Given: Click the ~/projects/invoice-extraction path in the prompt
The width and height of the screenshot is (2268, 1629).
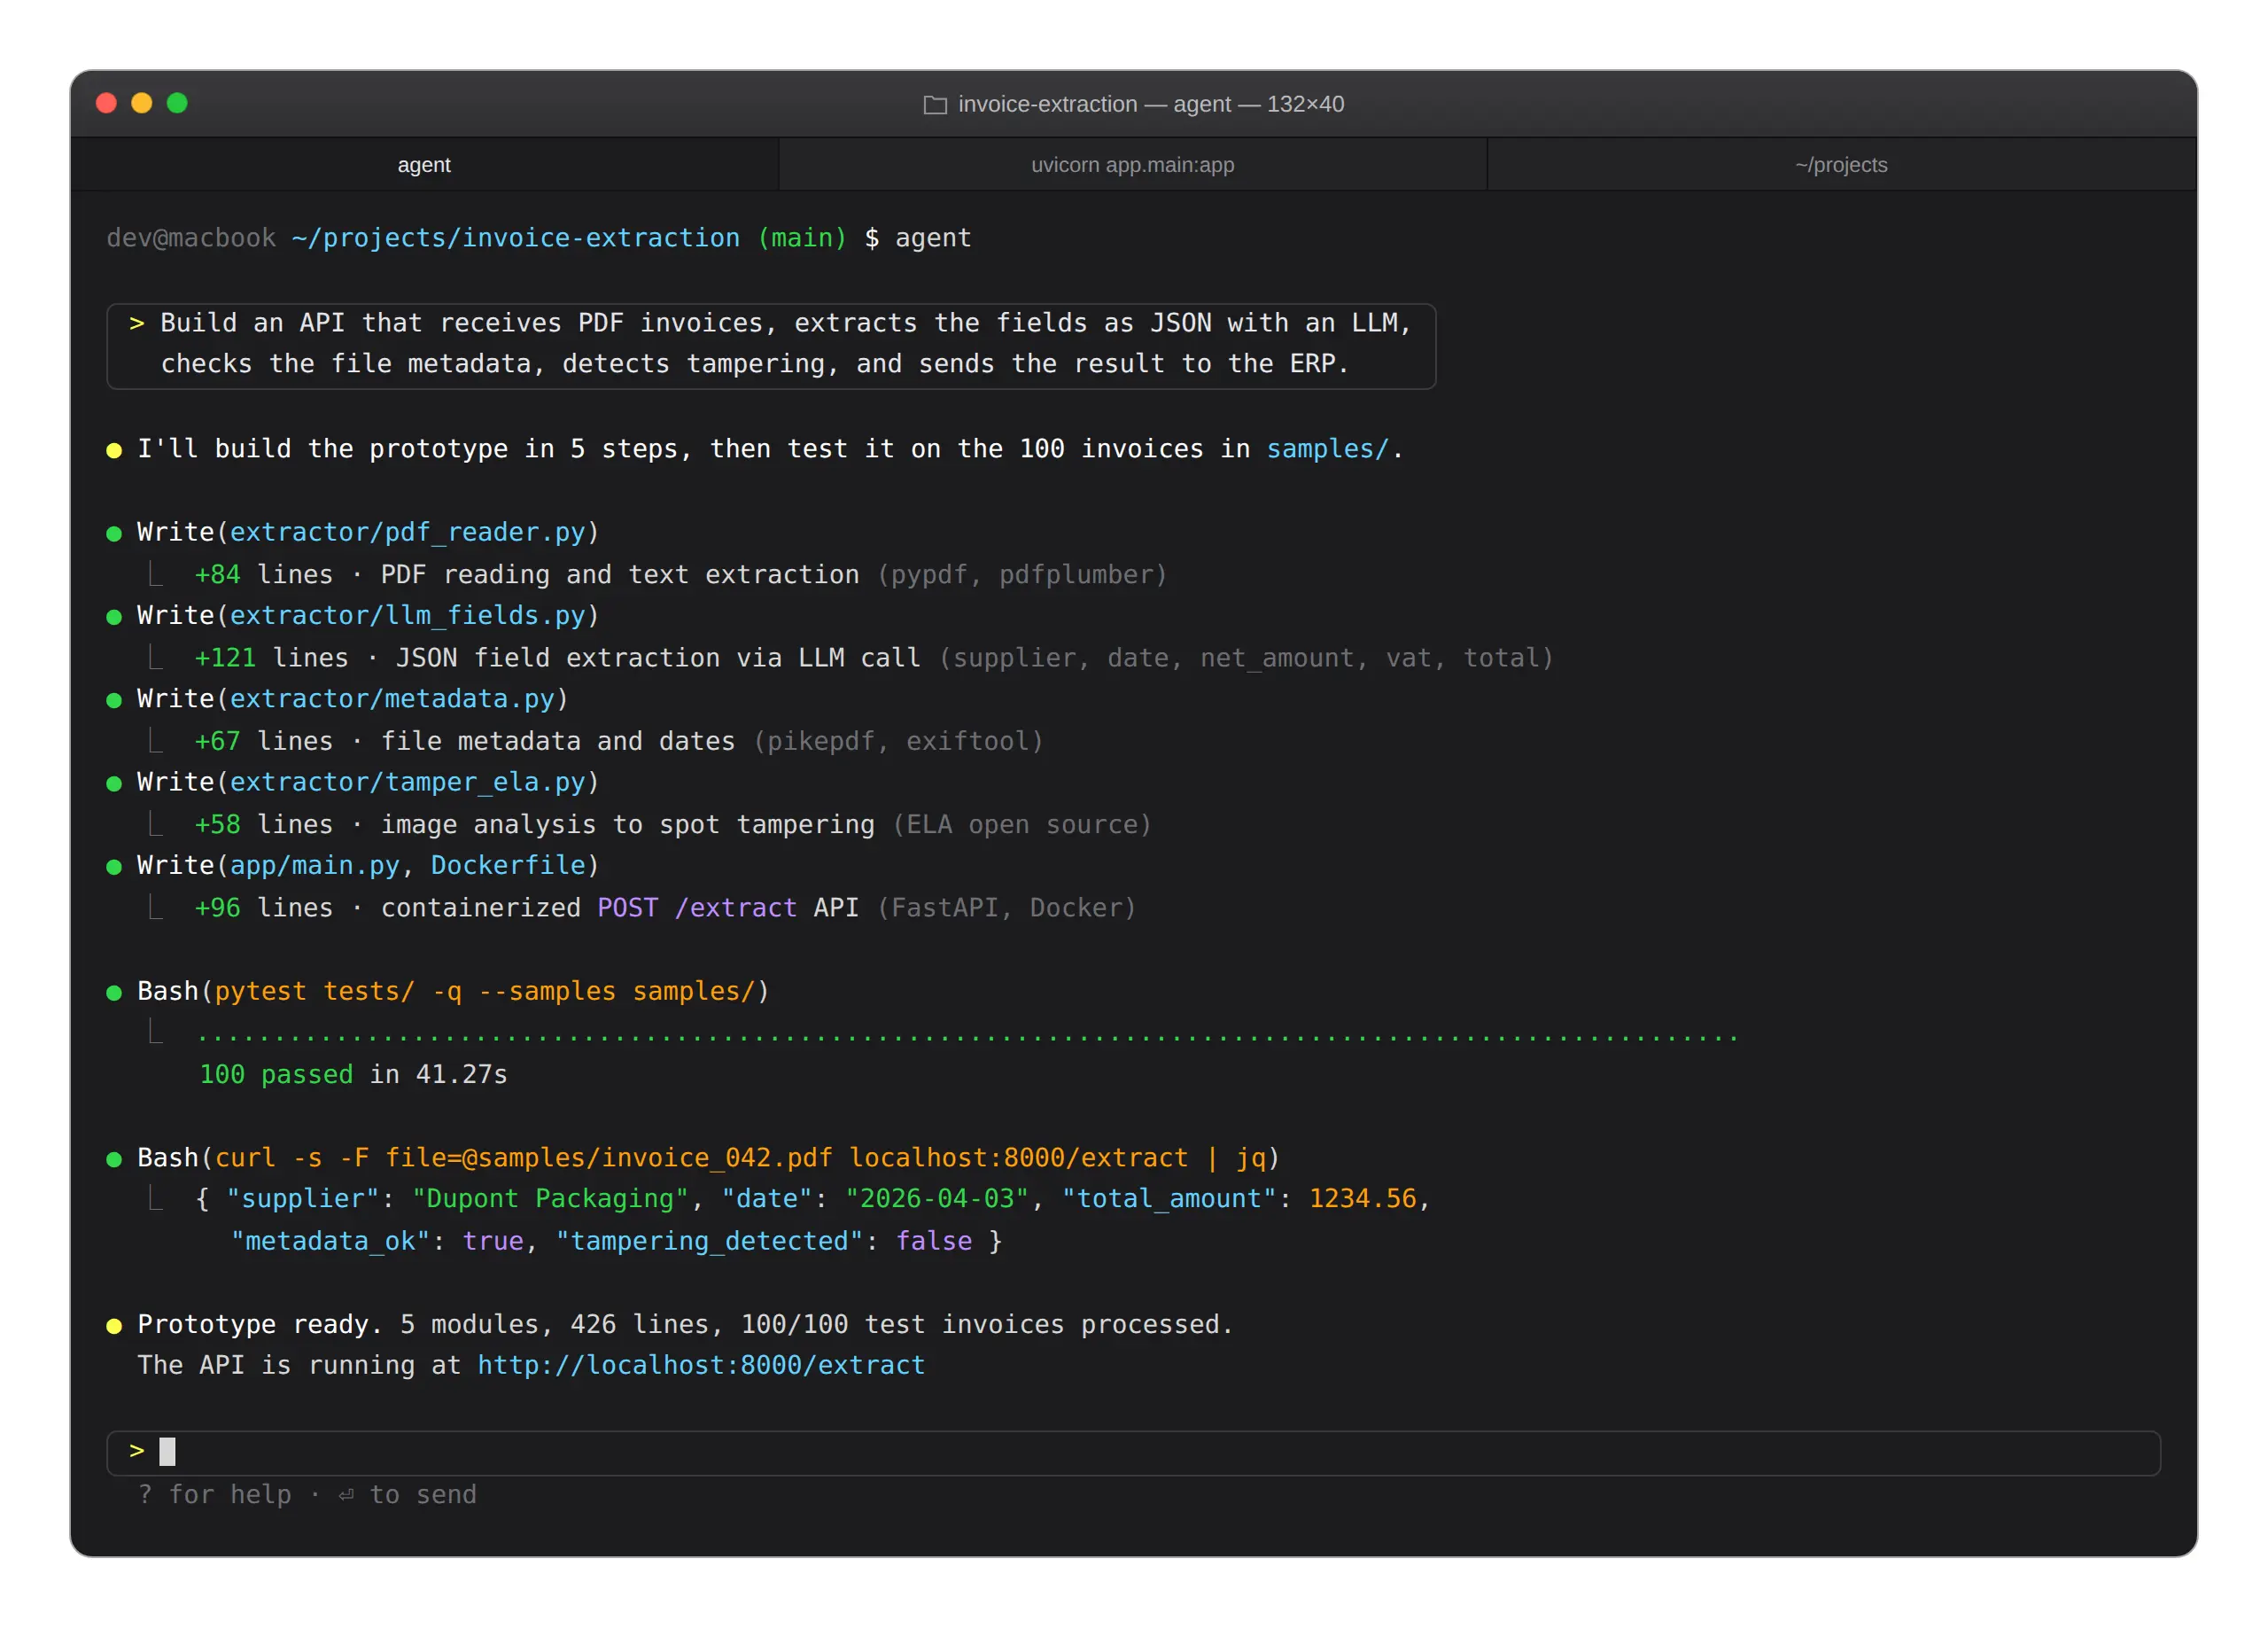Looking at the screenshot, I should pyautogui.click(x=516, y=238).
